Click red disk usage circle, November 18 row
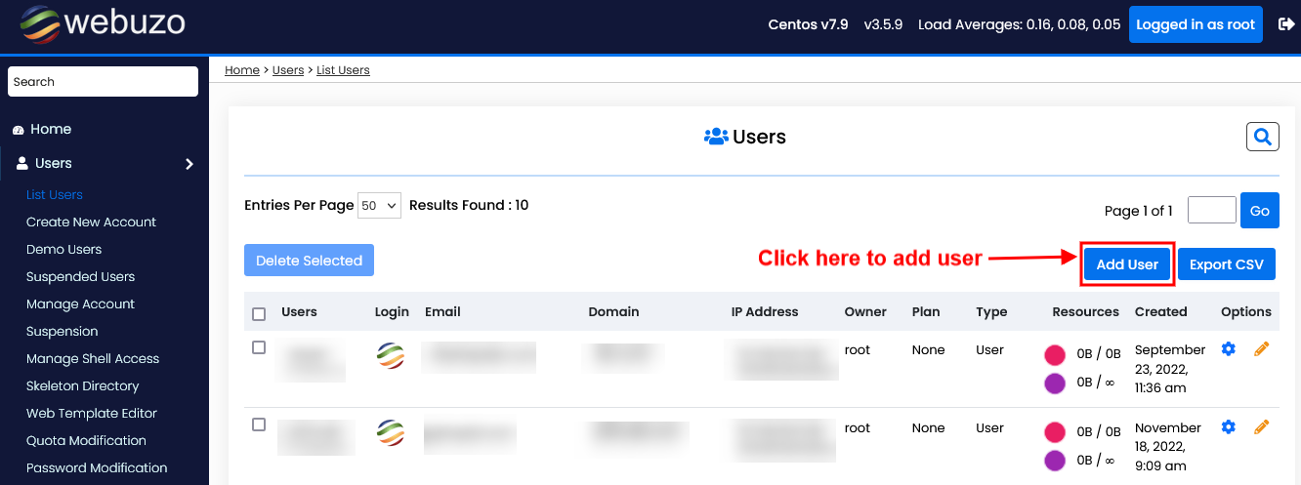 tap(1055, 432)
